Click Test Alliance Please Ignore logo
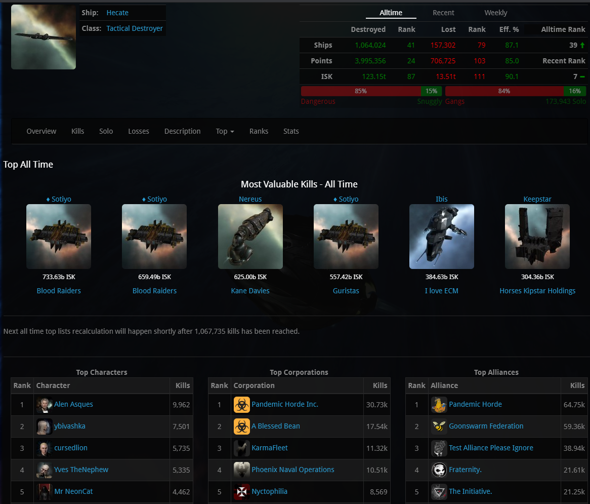Screen dimensions: 590x504 439,449
